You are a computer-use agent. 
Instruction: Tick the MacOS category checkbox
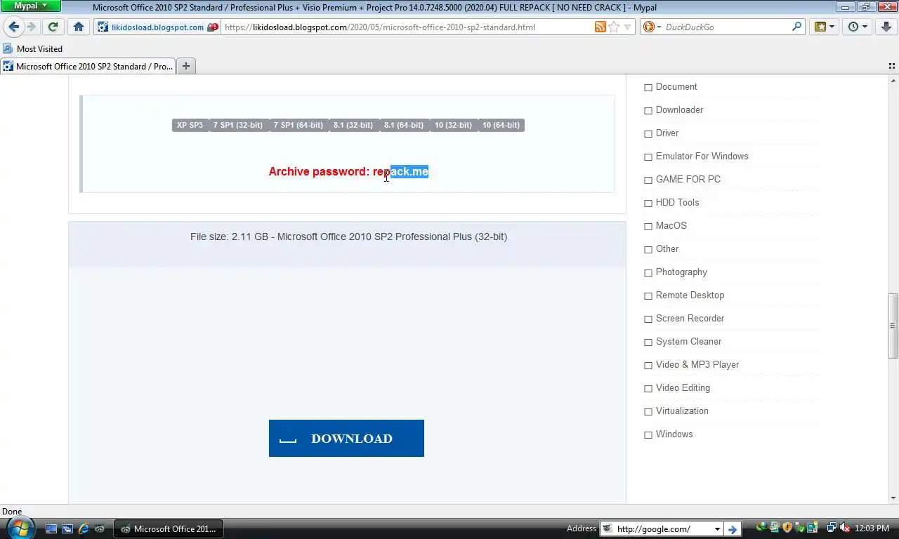pyautogui.click(x=648, y=227)
